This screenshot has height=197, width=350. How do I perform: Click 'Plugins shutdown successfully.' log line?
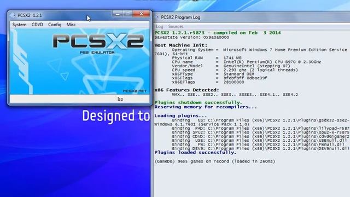[x=198, y=102]
